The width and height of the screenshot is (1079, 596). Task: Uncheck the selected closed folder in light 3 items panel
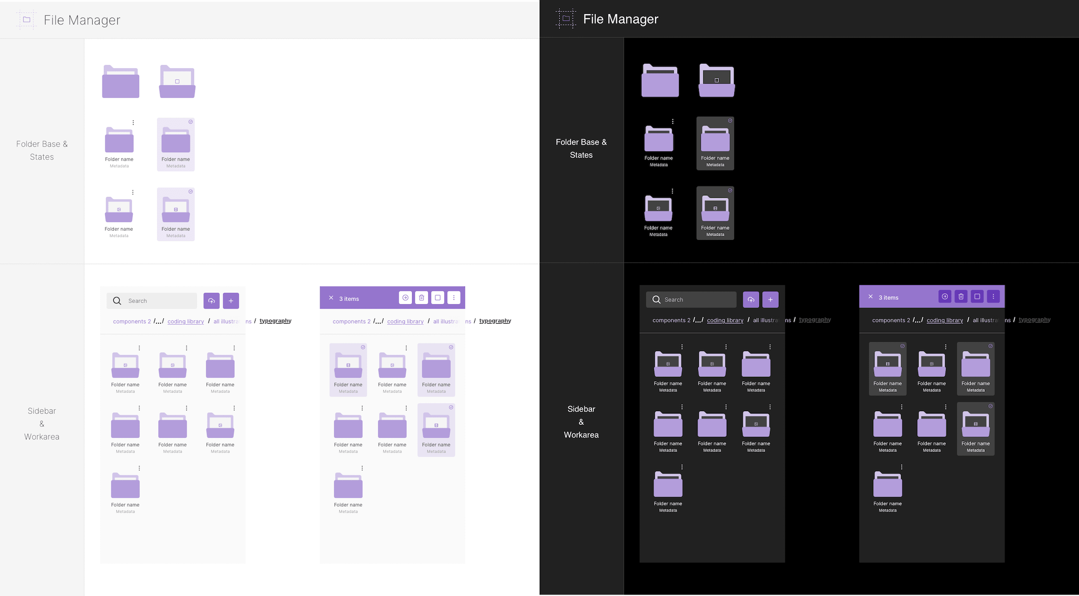(x=451, y=347)
